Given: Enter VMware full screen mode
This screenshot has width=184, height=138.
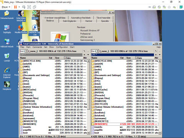Looking at the screenshot, I should coord(29,7).
